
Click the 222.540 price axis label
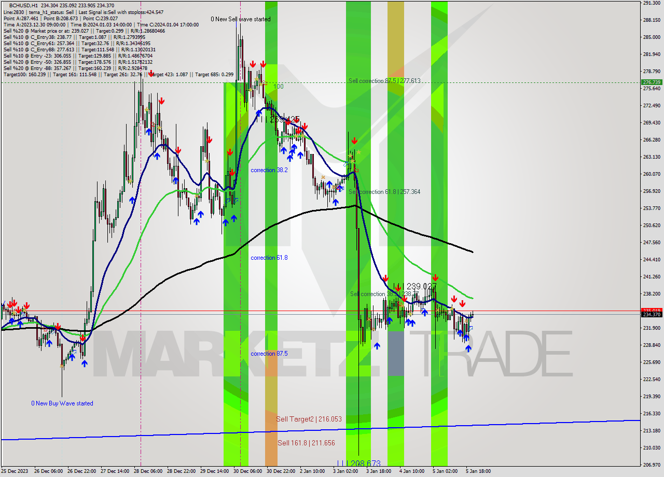coord(651,379)
